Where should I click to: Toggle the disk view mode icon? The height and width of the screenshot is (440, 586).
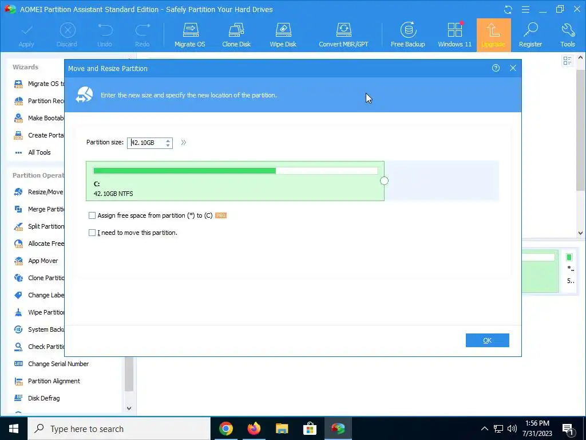point(567,61)
